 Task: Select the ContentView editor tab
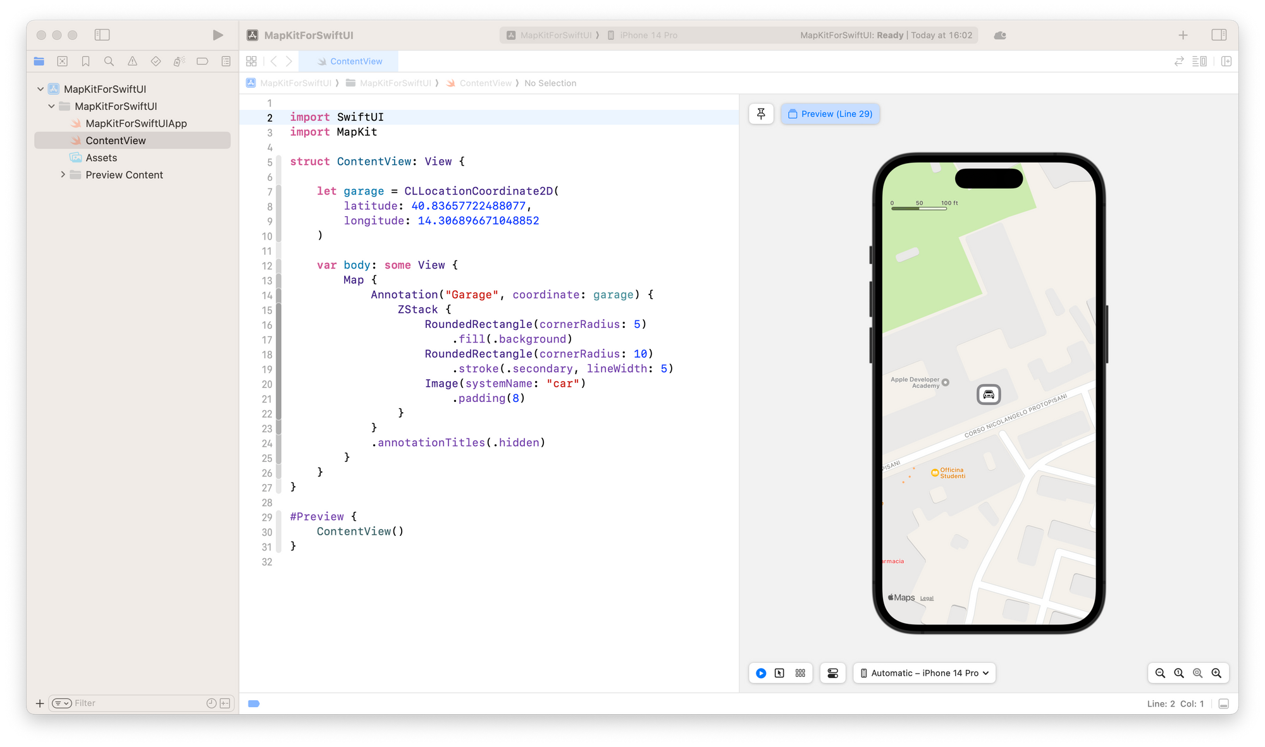(350, 61)
